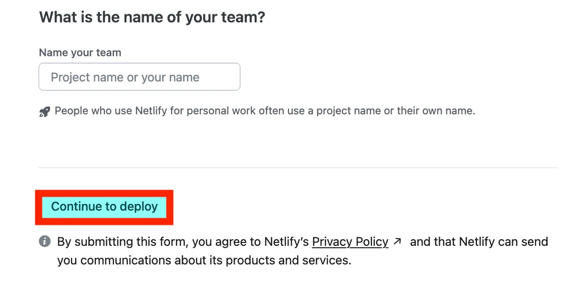Click the word 'Policy' in the underlined link
The height and width of the screenshot is (282, 579).
370,242
